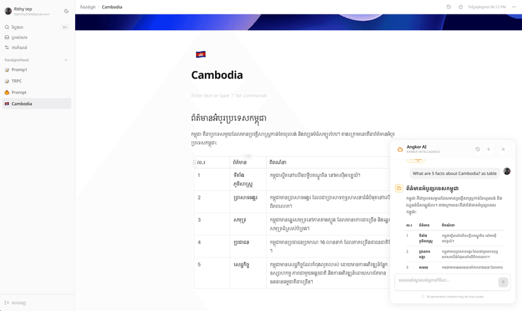
Task: Open the three-dot page options menu
Action: click(x=513, y=7)
